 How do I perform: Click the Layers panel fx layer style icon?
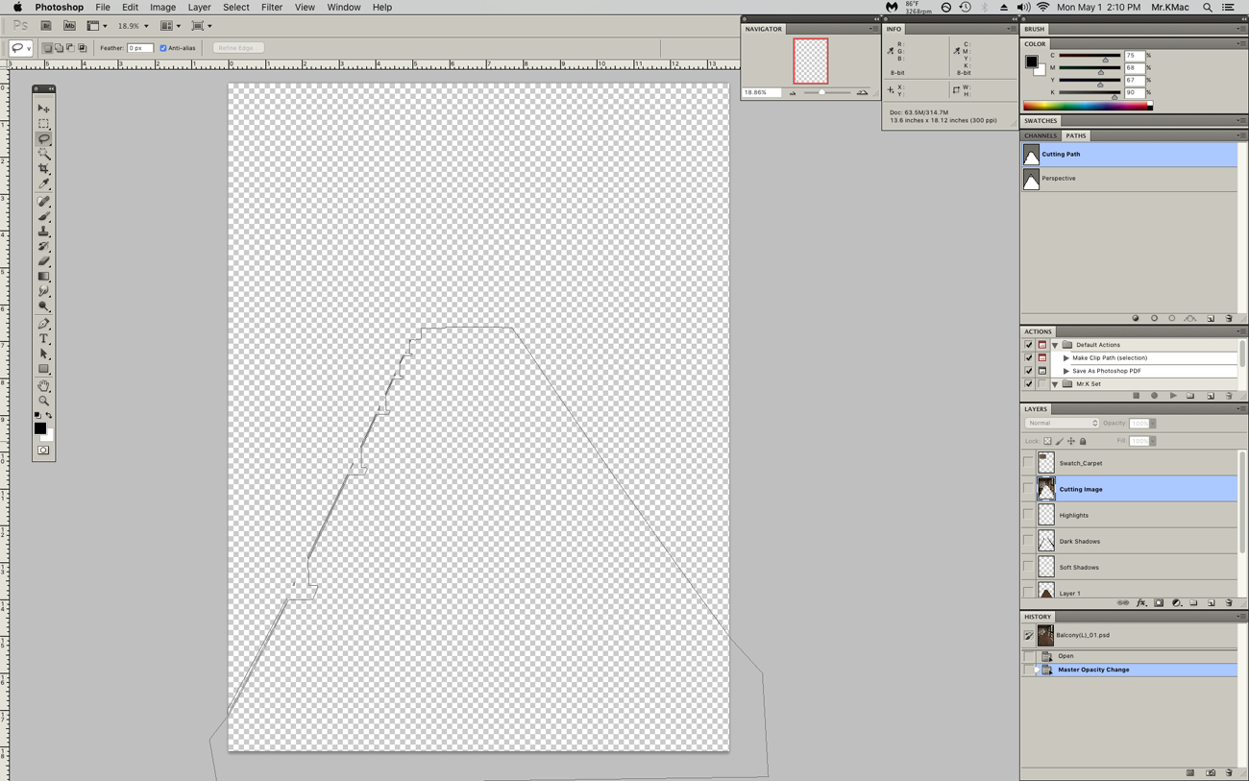pos(1140,603)
